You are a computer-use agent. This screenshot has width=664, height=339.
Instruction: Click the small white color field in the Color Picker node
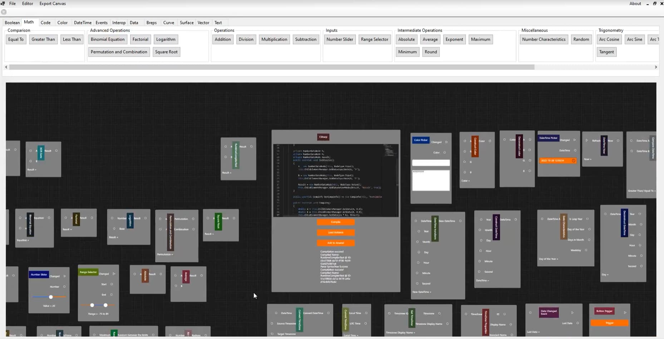click(x=431, y=163)
